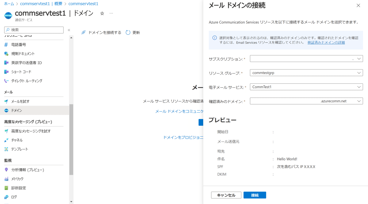Go to ホーム breadcrumb
Screen dimensions: 368x204
pyautogui.click(x=9, y=4)
